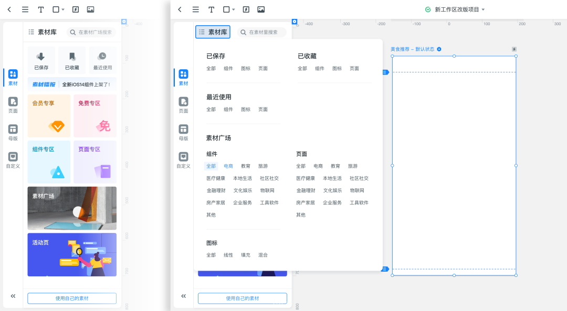Switch to 母版 sidebar tab in right window
567x311 pixels.
tap(183, 133)
